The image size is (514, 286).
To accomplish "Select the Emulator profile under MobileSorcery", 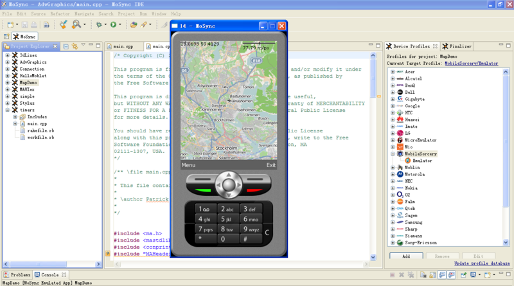I will tap(422, 161).
